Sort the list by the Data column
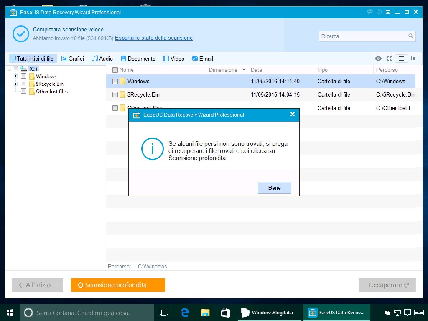Screen dimensions: 428x321 pyautogui.click(x=256, y=70)
